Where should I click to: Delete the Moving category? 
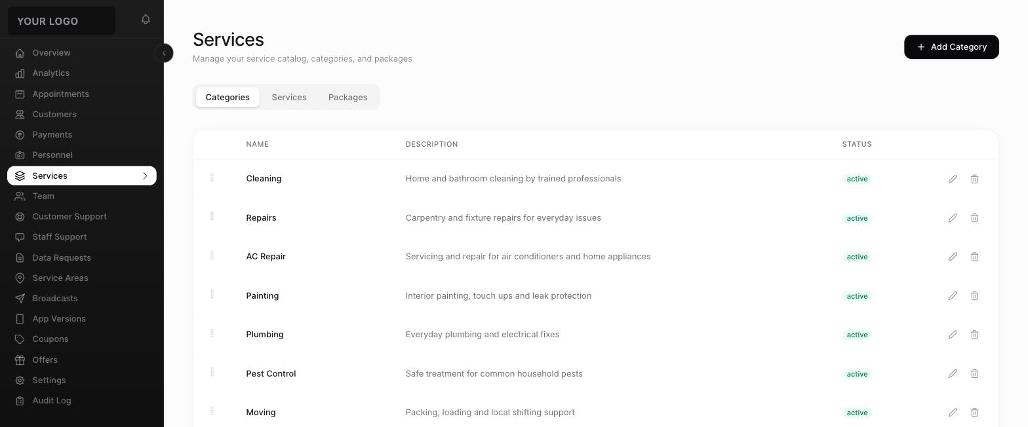click(x=974, y=413)
